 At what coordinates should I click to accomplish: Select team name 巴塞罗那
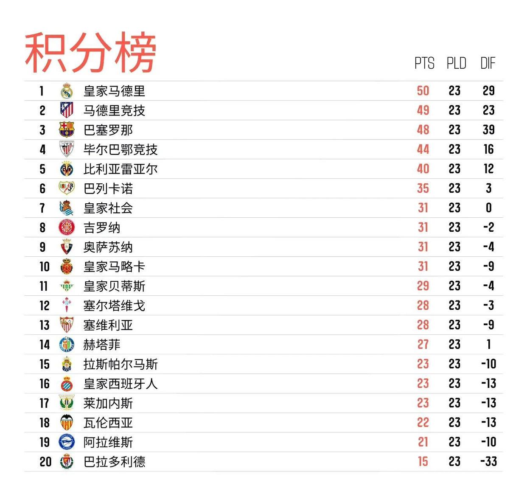[x=108, y=130]
